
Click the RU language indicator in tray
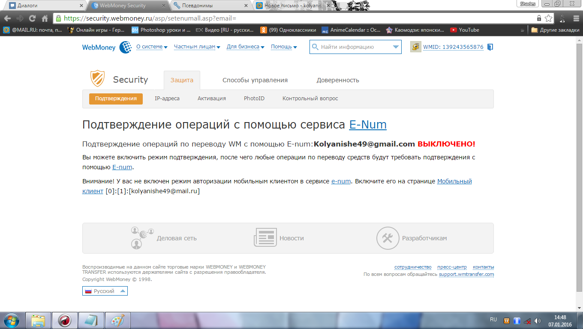click(x=493, y=320)
